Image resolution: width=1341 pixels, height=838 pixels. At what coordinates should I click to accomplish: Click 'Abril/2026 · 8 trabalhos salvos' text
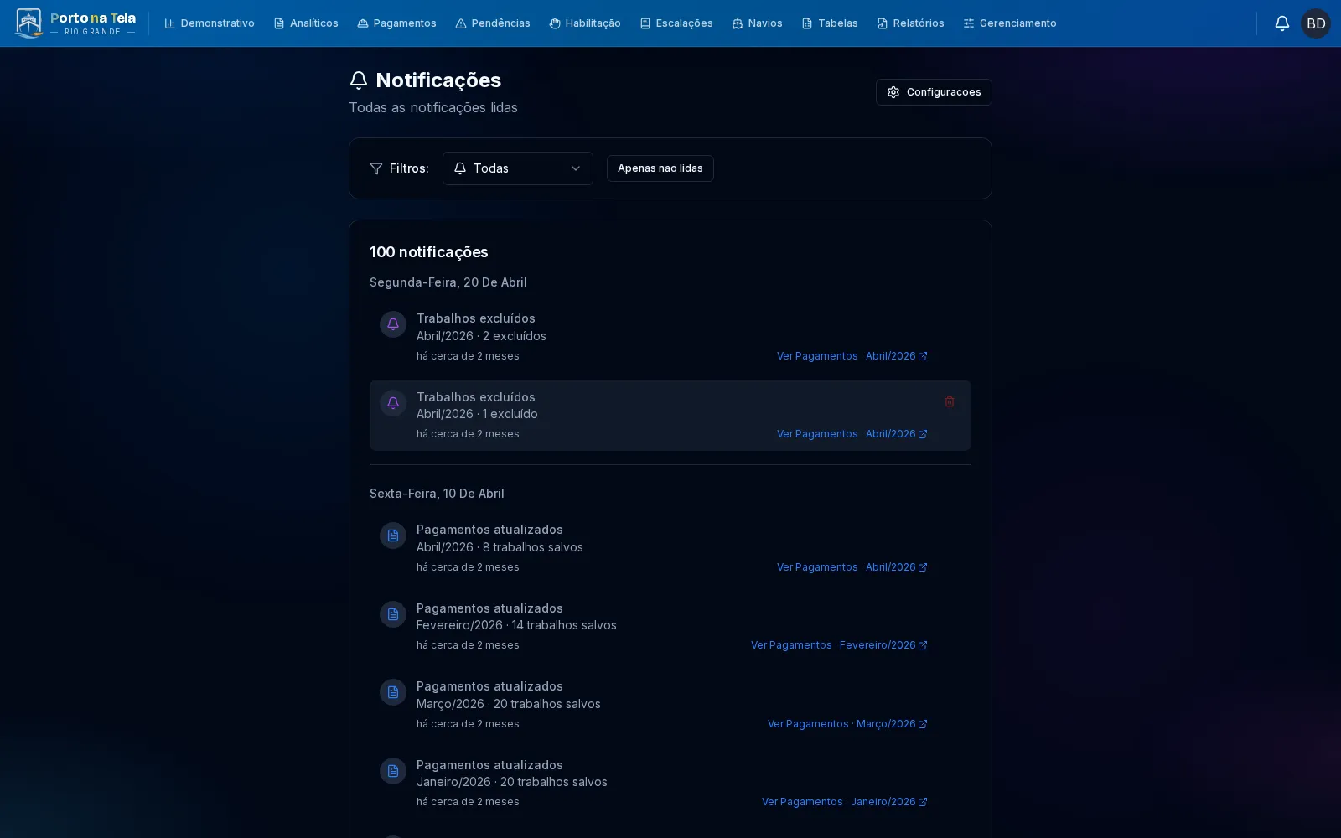[x=500, y=547]
